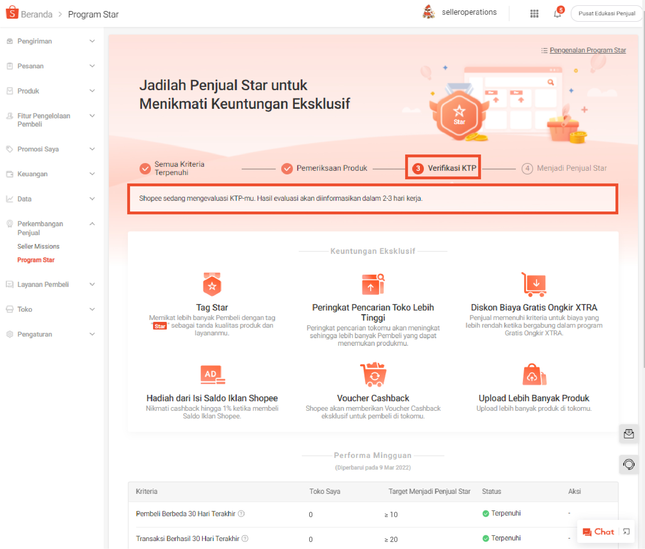Select Menjadi Penjual Star step
This screenshot has height=549, width=645.
pyautogui.click(x=564, y=168)
